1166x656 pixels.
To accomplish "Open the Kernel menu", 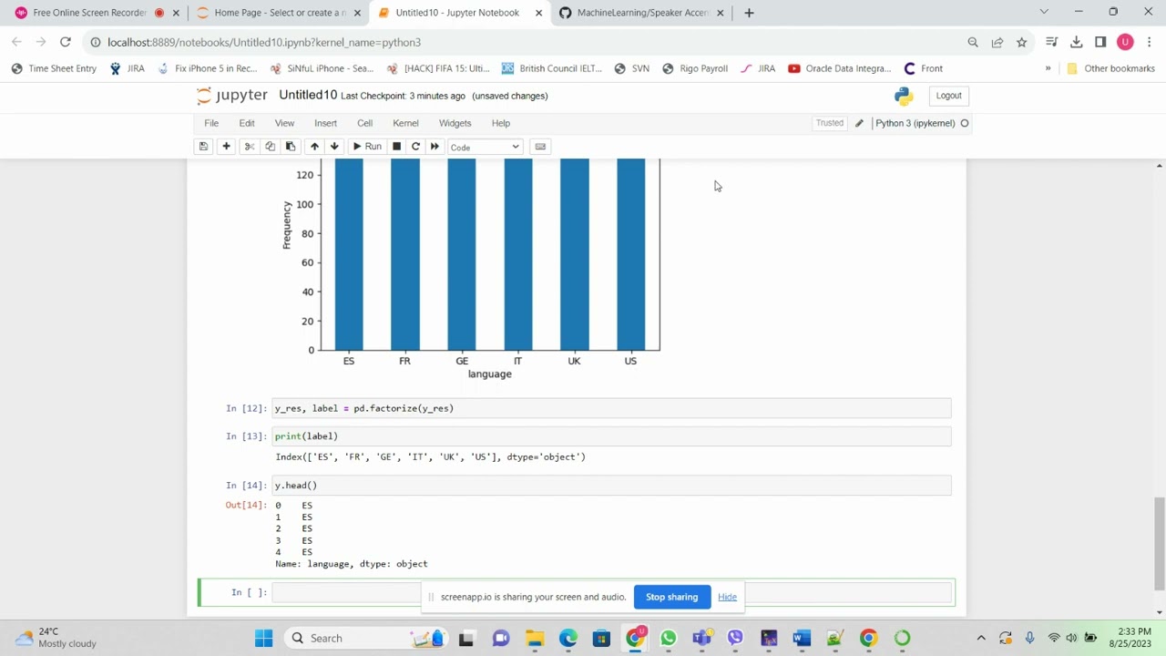I will (x=405, y=123).
